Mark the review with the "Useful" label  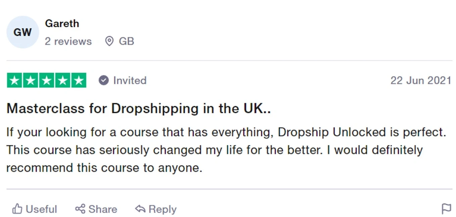pos(41,209)
